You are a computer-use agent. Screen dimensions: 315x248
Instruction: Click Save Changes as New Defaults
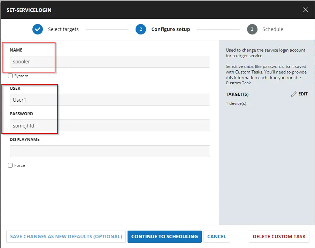click(x=66, y=237)
